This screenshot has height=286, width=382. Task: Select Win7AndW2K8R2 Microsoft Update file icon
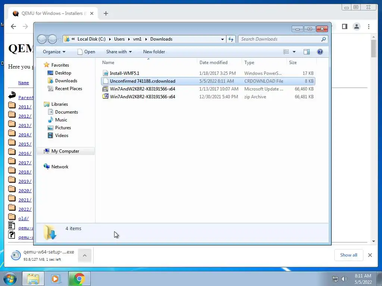(x=105, y=89)
